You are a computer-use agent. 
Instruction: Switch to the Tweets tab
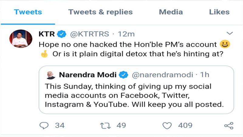[x=28, y=12]
